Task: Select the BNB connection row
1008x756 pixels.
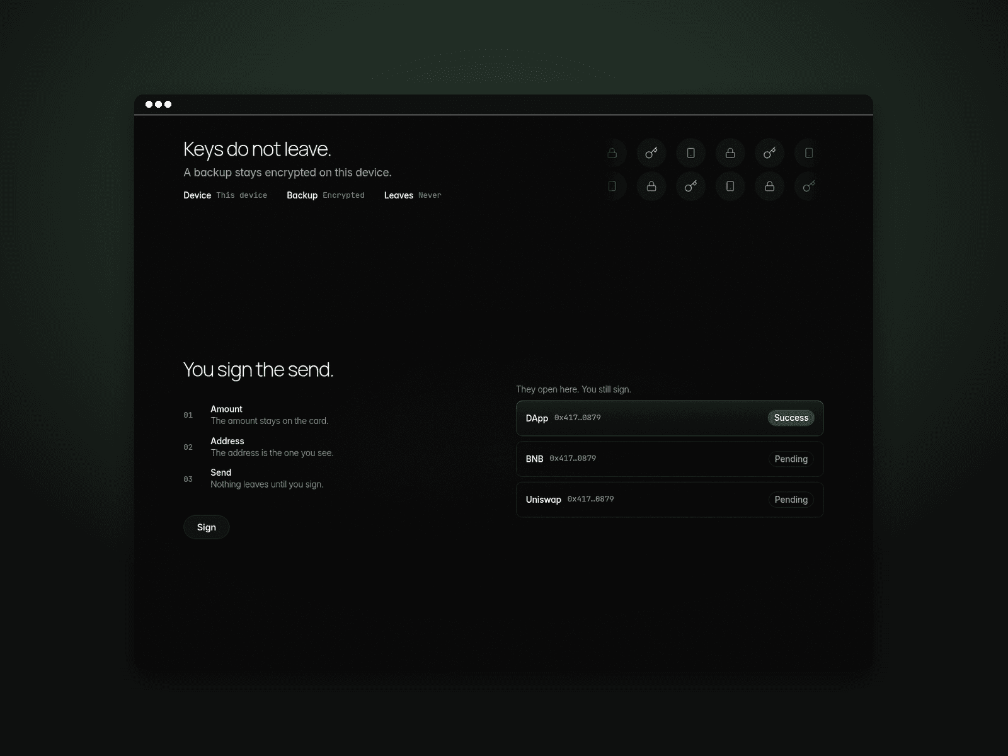Action: pyautogui.click(x=670, y=459)
